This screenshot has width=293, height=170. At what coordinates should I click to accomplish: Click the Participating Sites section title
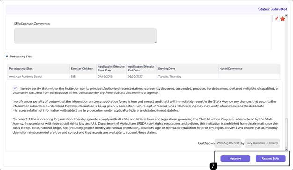click(x=21, y=57)
